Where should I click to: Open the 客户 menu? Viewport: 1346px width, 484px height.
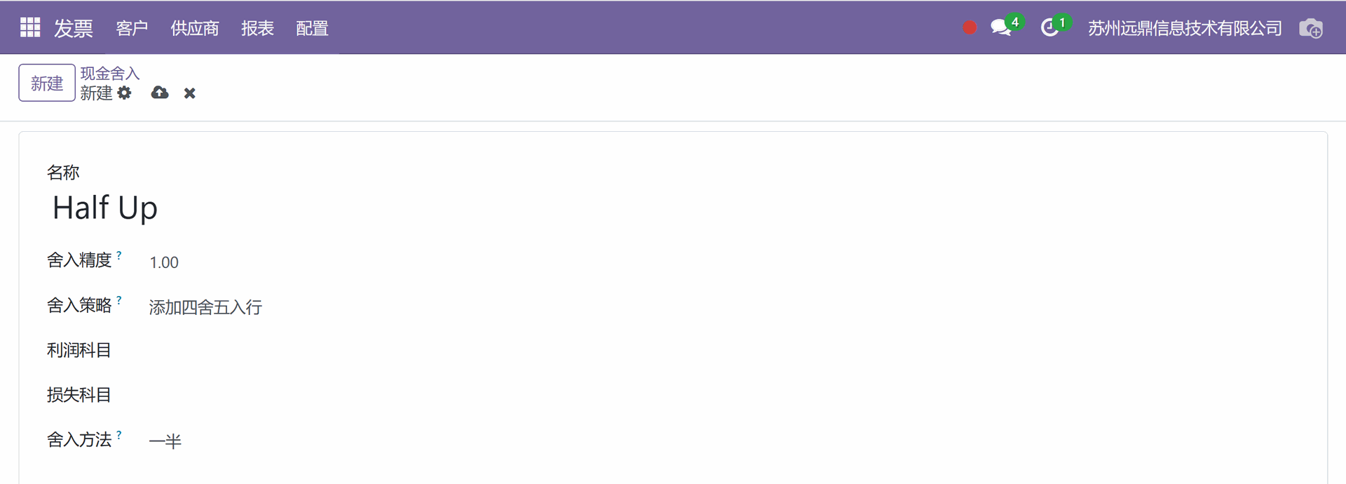click(132, 28)
